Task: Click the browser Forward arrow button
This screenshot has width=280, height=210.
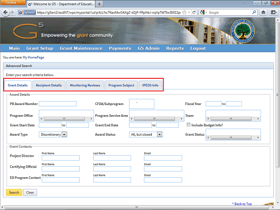Action: click(12, 12)
